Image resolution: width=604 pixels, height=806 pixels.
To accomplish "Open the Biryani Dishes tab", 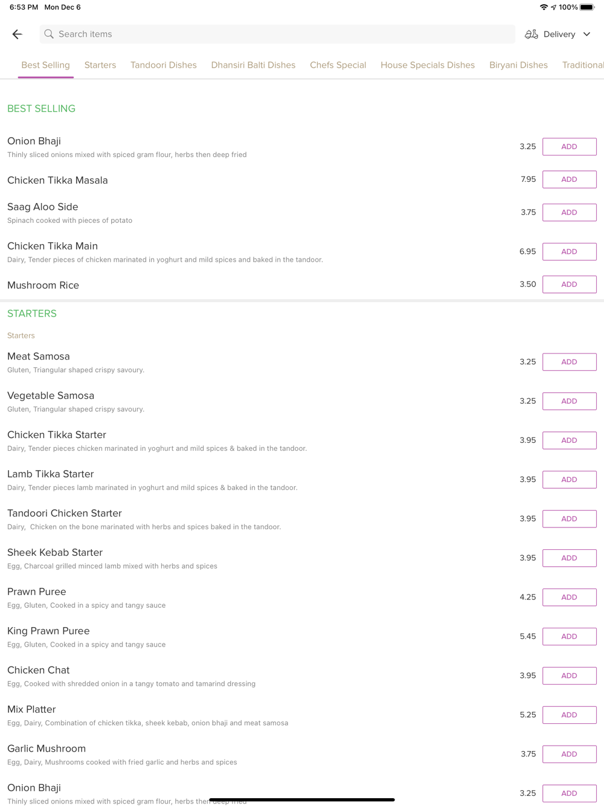I will [518, 65].
